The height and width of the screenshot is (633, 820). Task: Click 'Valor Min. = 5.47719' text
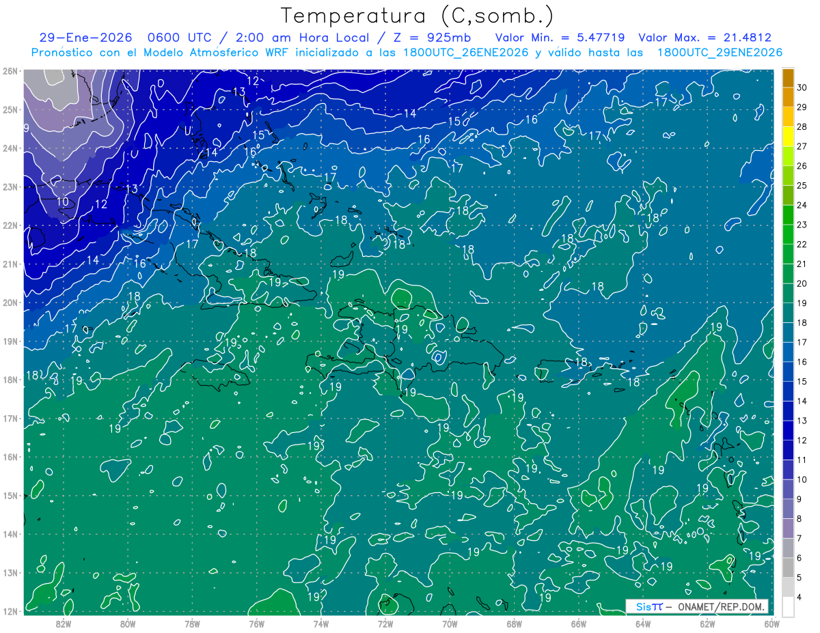pyautogui.click(x=560, y=38)
